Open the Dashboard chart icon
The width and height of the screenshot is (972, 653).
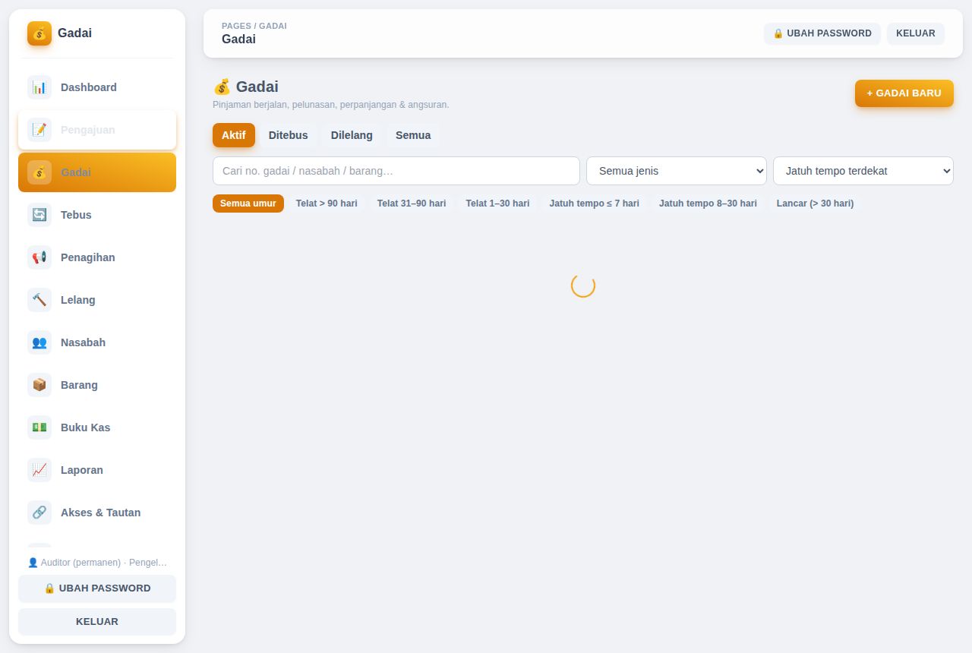point(39,87)
